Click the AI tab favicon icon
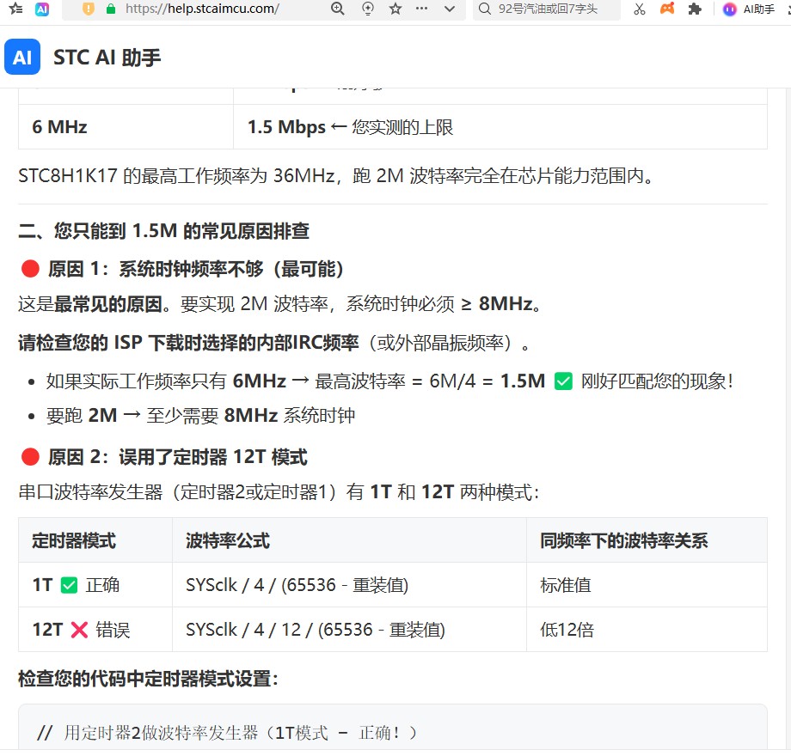Viewport: 791px width, 756px height. click(x=42, y=9)
